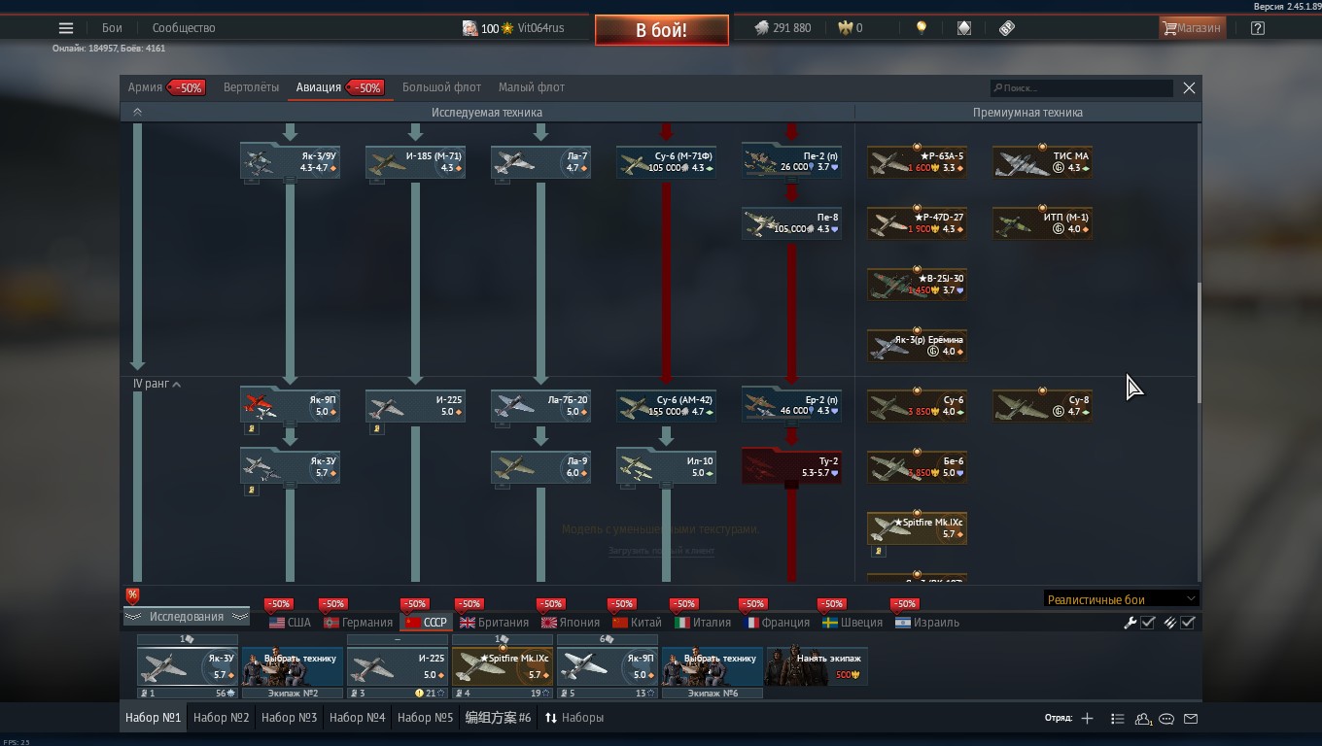Switch to preset Набор №2
This screenshot has height=746, width=1322.
[x=222, y=718]
